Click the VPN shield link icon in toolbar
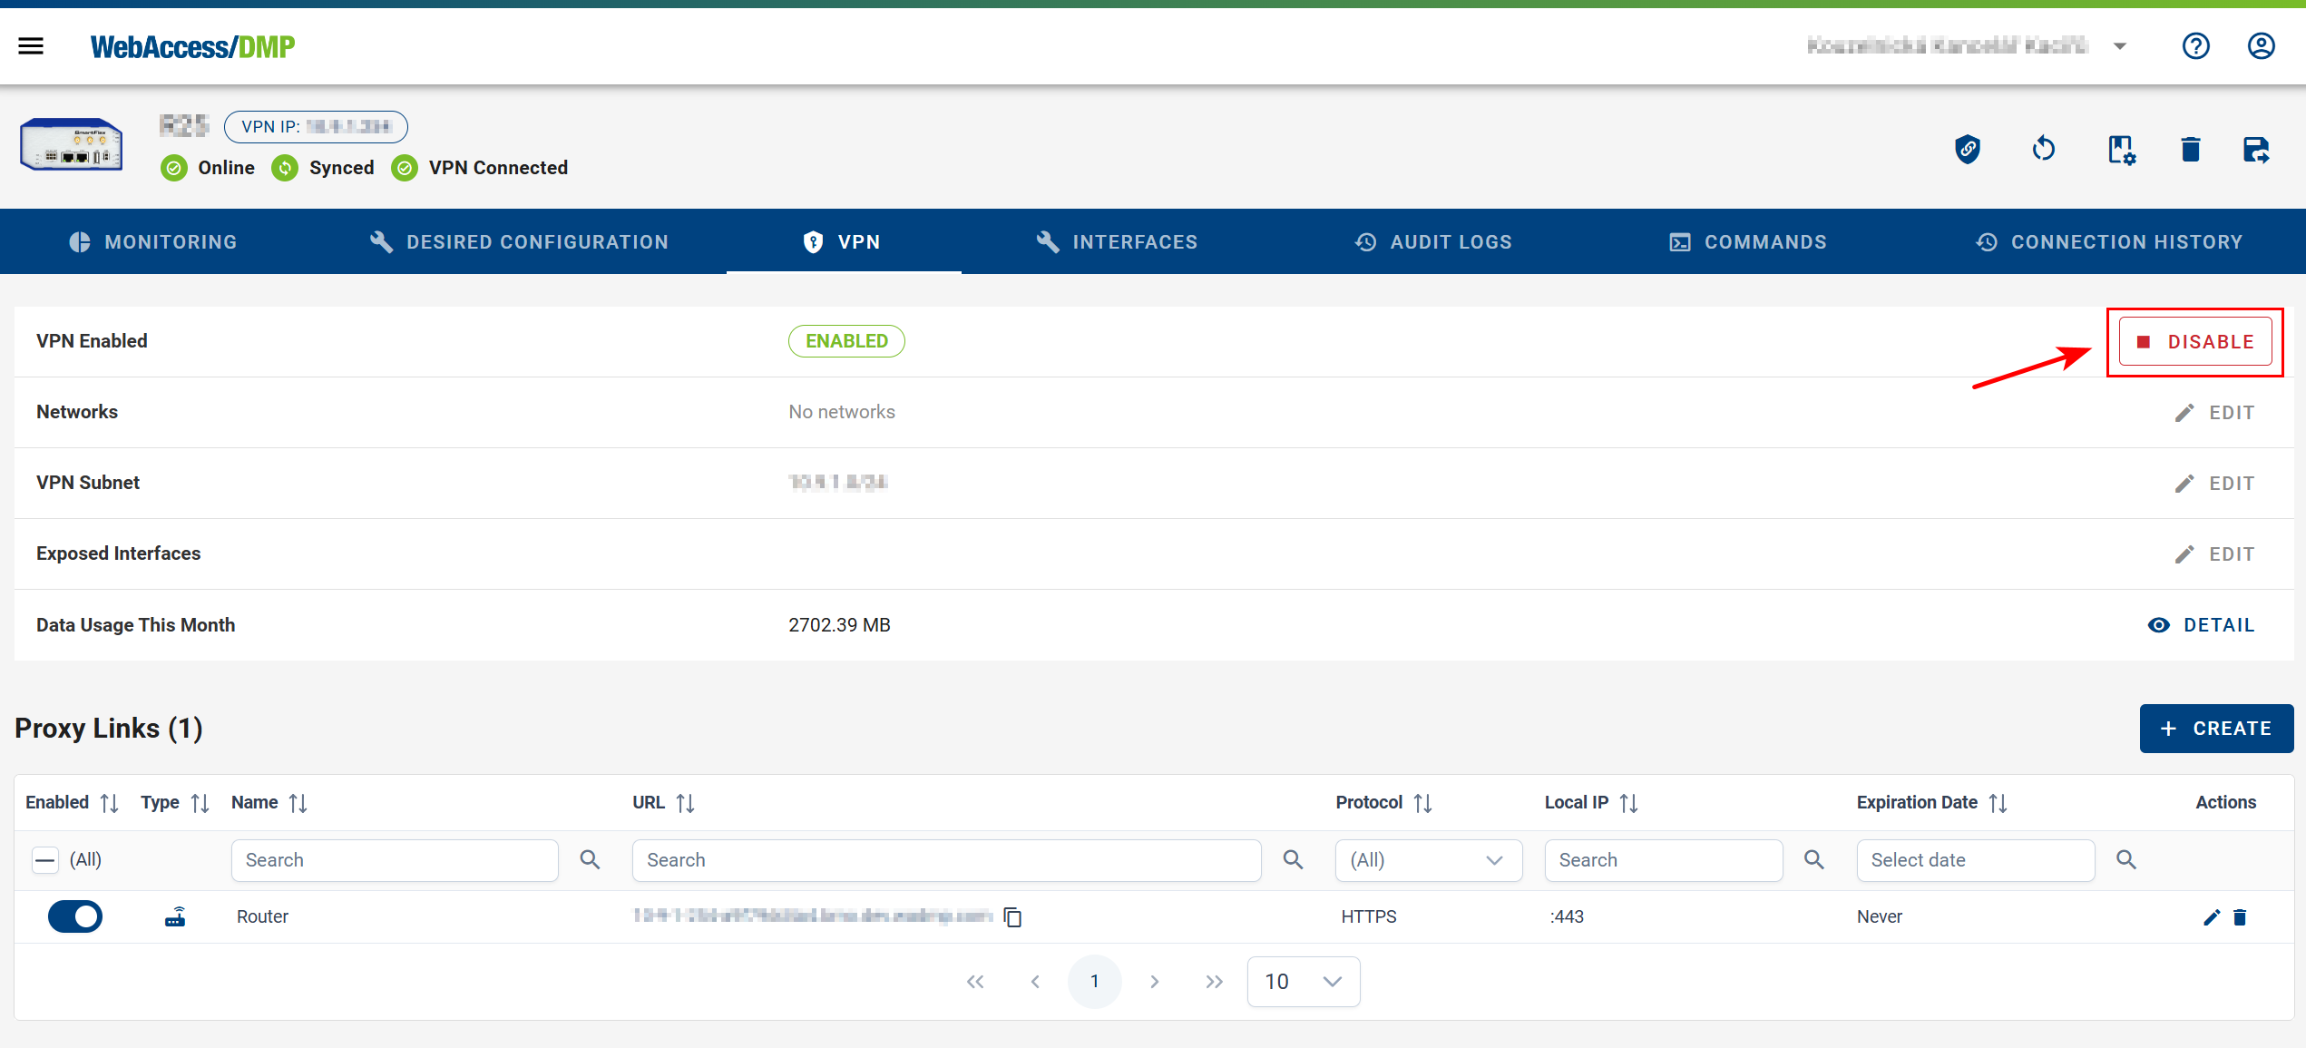 coord(1967,149)
